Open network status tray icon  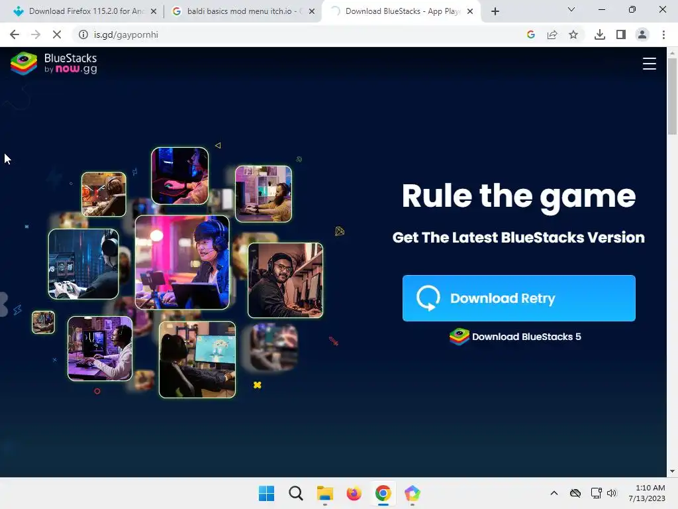597,493
